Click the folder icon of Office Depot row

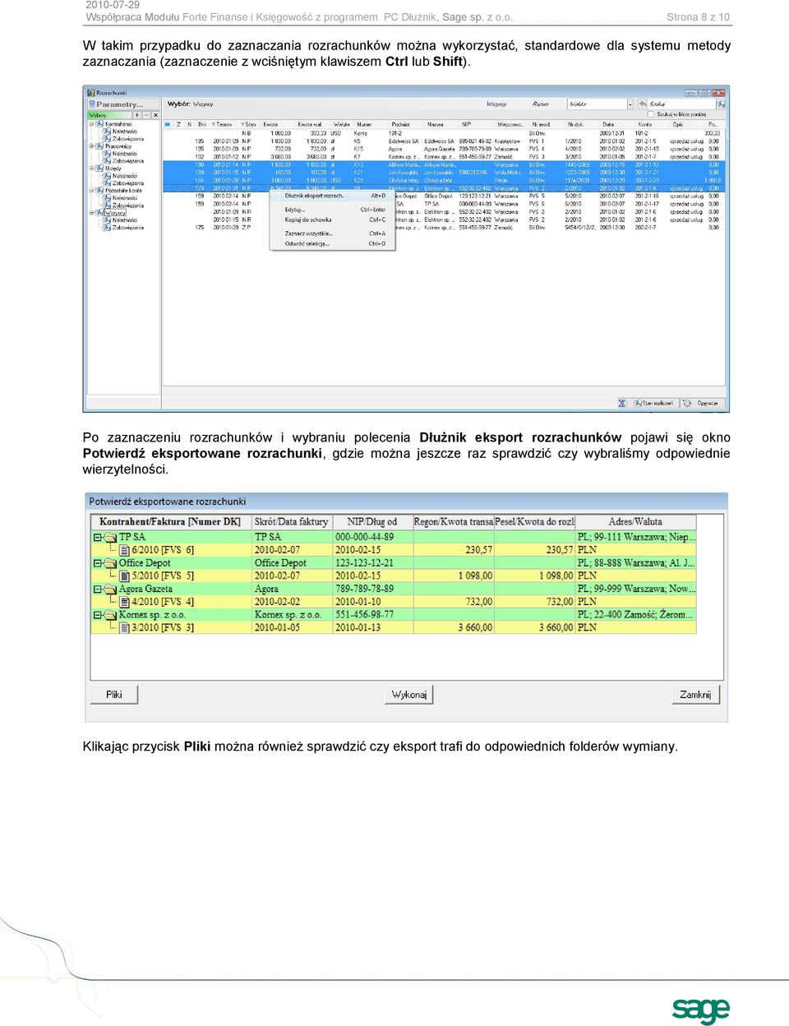coord(110,563)
